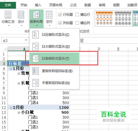Image resolution: width=138 pixels, height=131 pixels.
Task: Click 门店4 cell in row 11
Action: [33, 103]
